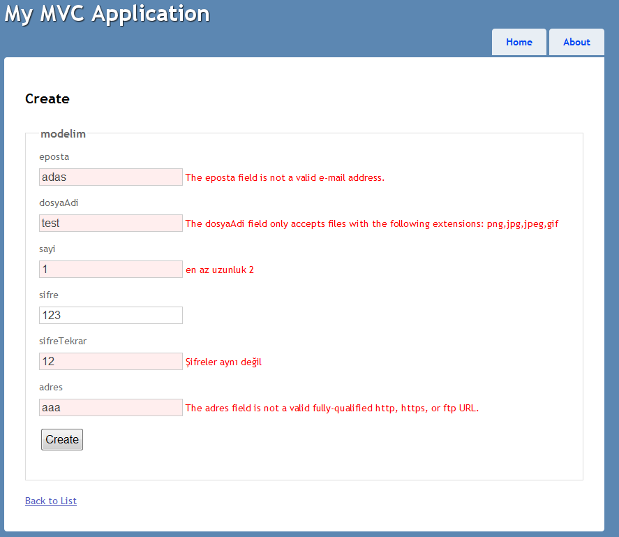
Task: Open the Home tab
Action: [x=519, y=42]
